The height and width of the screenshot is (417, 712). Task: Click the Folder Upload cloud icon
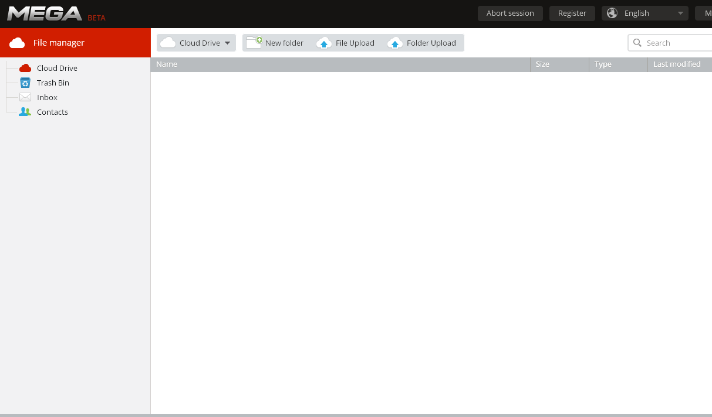[395, 43]
